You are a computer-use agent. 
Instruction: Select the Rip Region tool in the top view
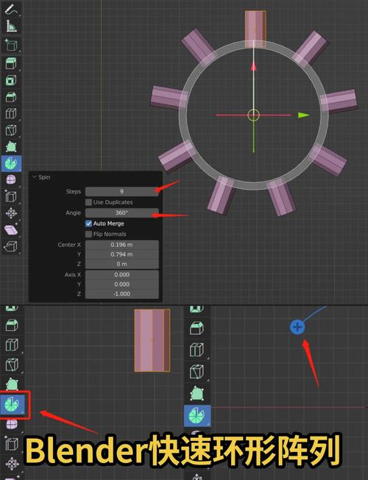(x=11, y=246)
